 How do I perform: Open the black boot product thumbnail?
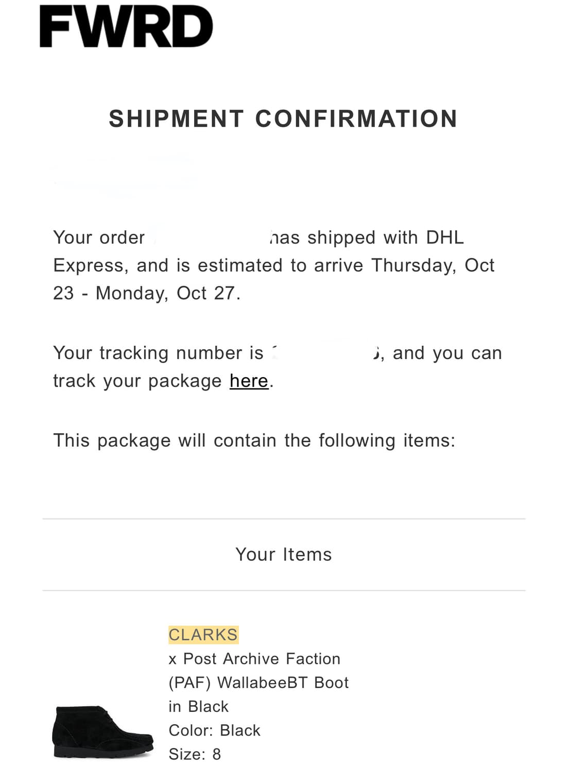point(103,731)
